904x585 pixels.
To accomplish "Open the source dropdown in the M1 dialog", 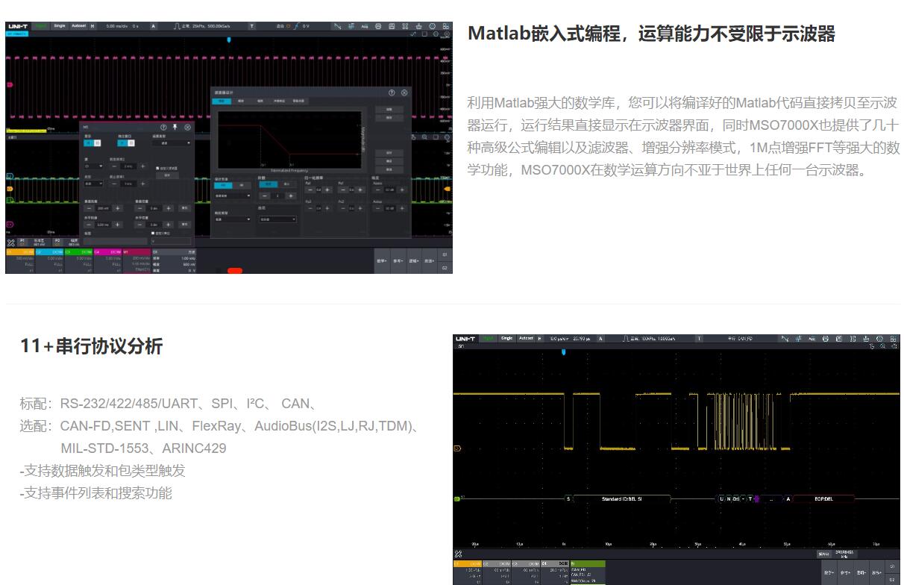I will point(94,166).
